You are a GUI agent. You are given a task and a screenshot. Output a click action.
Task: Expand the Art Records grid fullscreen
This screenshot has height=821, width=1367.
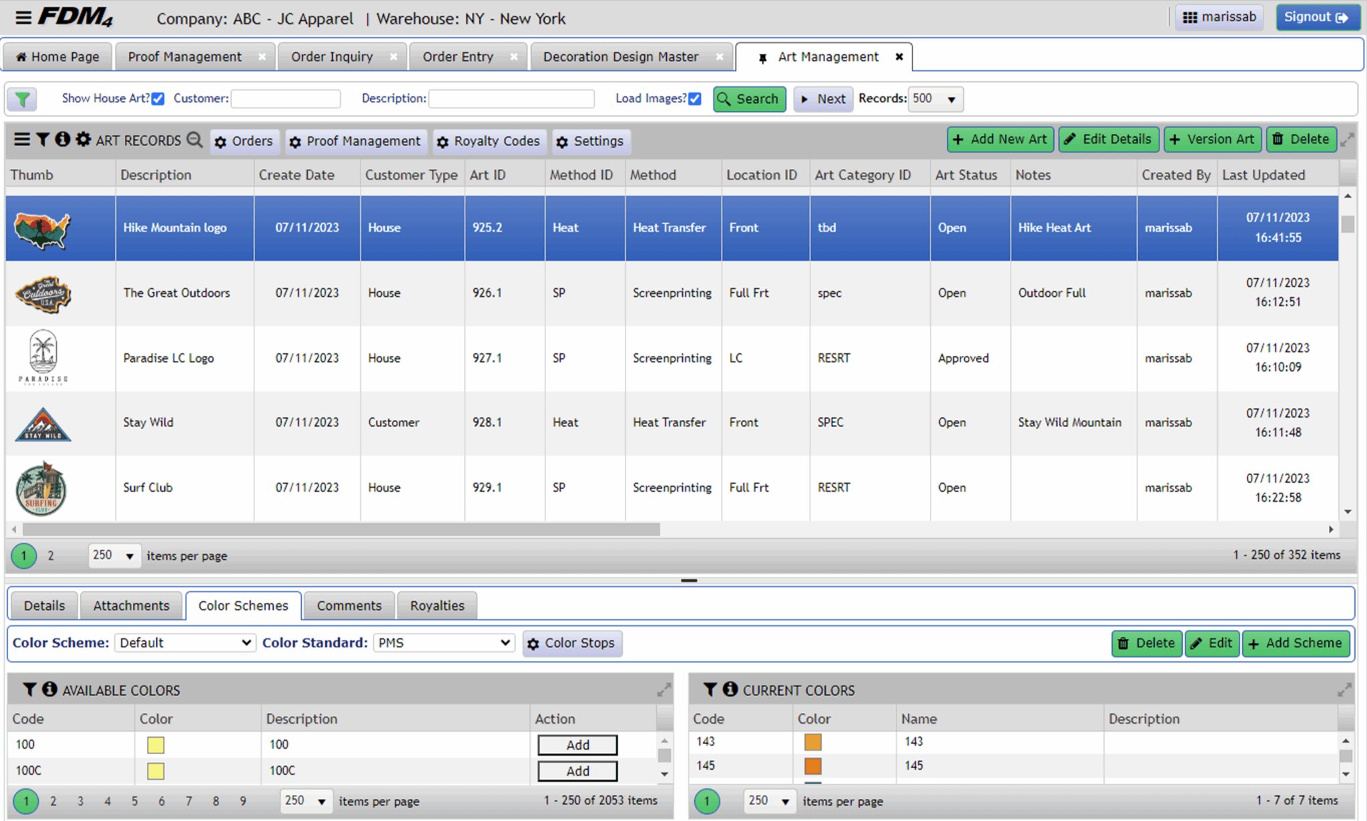(x=1348, y=140)
